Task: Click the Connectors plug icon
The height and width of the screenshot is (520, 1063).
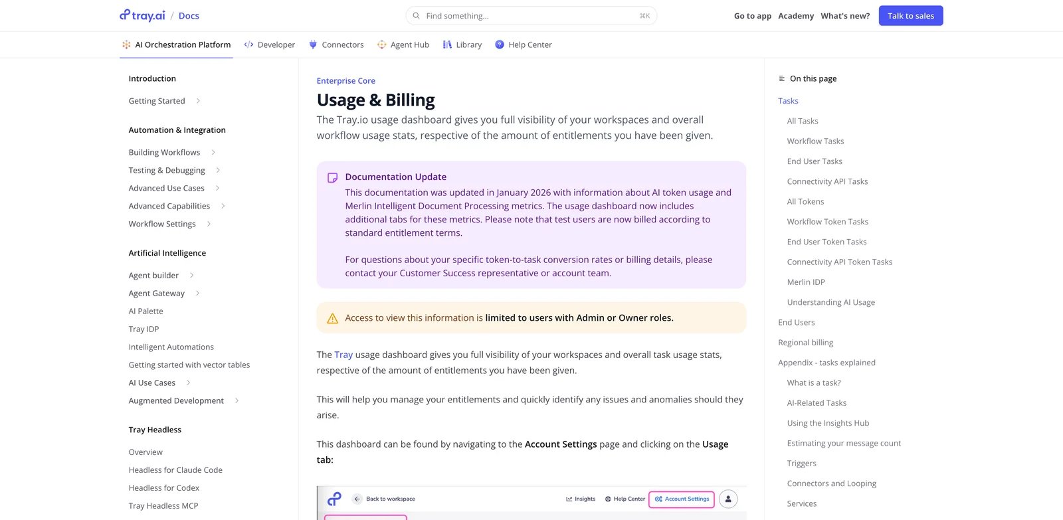Action: [x=313, y=44]
